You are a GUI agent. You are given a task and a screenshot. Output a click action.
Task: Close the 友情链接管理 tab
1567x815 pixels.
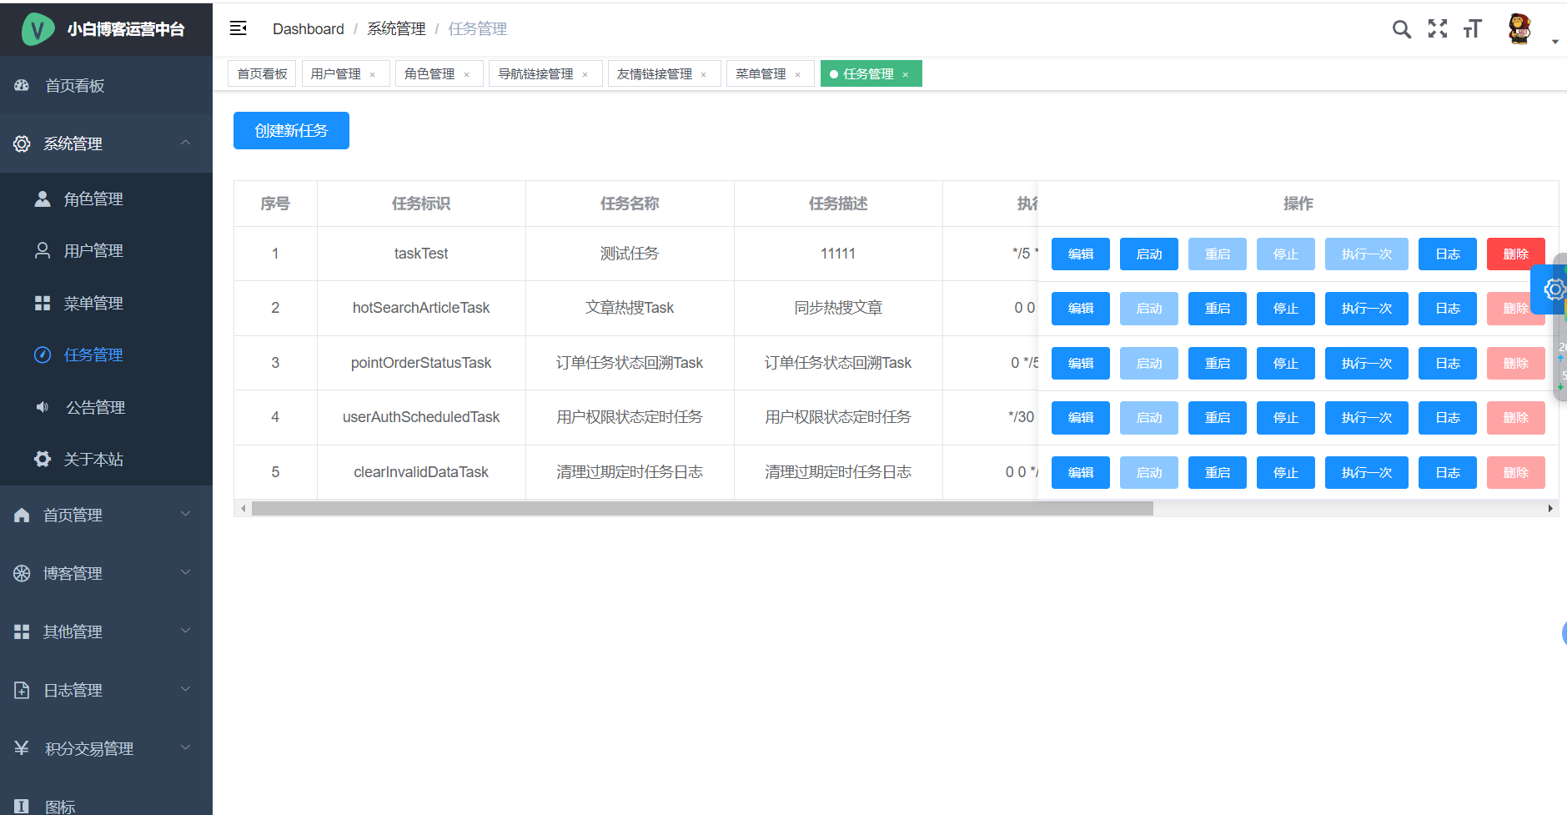[704, 74]
